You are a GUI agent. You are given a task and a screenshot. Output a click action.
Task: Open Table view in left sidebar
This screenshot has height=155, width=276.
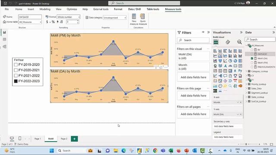click(x=4, y=40)
